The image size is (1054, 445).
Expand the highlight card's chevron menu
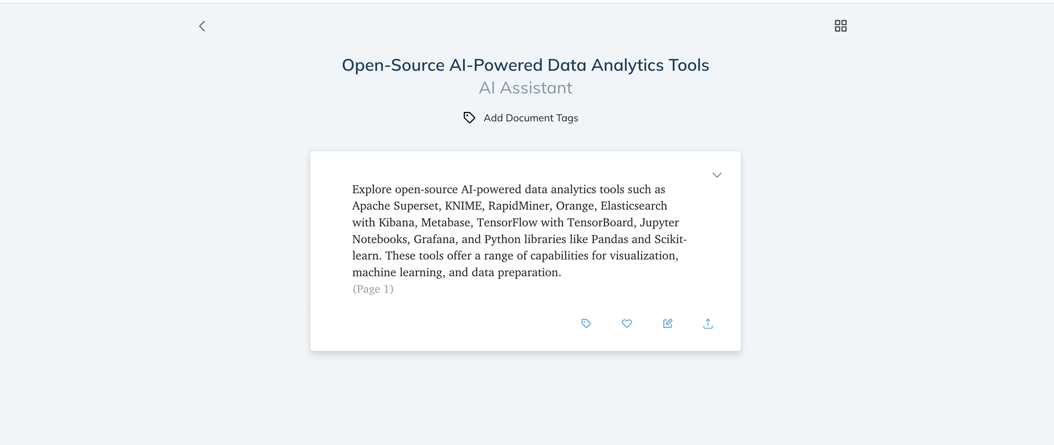click(x=717, y=175)
